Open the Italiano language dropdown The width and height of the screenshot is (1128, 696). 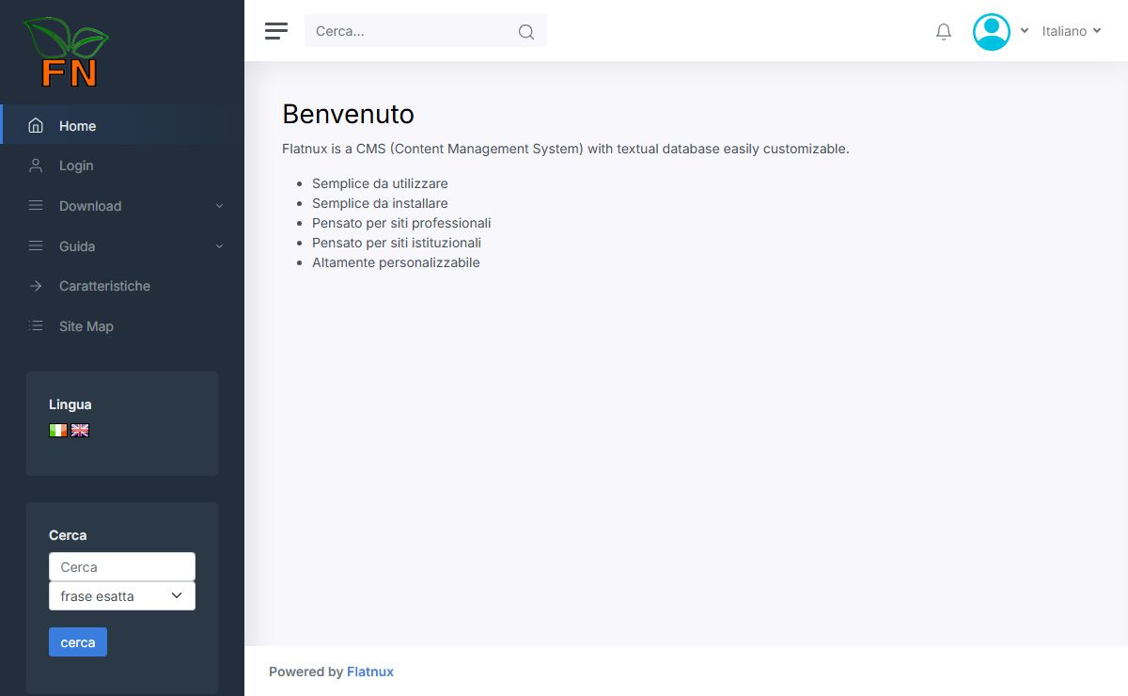point(1072,31)
